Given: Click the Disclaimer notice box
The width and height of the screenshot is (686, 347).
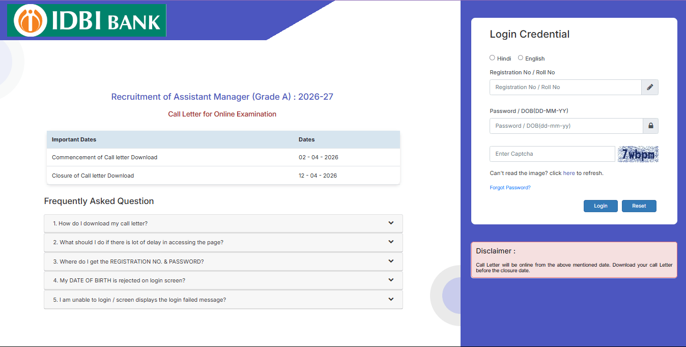Looking at the screenshot, I should [574, 261].
